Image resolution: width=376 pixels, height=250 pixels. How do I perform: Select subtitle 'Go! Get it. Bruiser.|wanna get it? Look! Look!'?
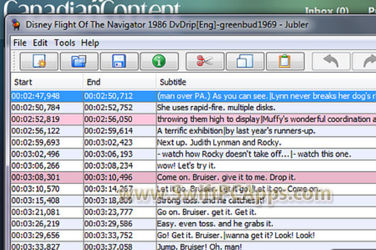coord(236,235)
